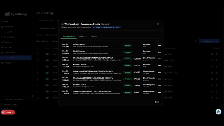Collapse the sidebar with the chevron
This screenshot has width=224, height=126.
pyautogui.click(x=32, y=96)
